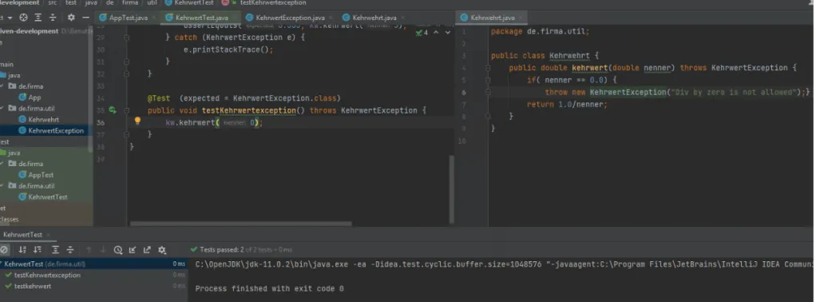This screenshot has width=816, height=302.
Task: Click fold marker at line 29 catch block
Action: click(x=126, y=38)
